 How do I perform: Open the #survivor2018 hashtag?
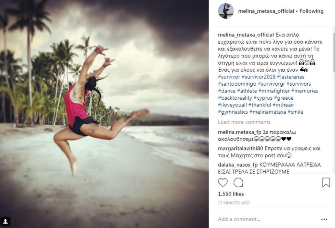(x=258, y=77)
